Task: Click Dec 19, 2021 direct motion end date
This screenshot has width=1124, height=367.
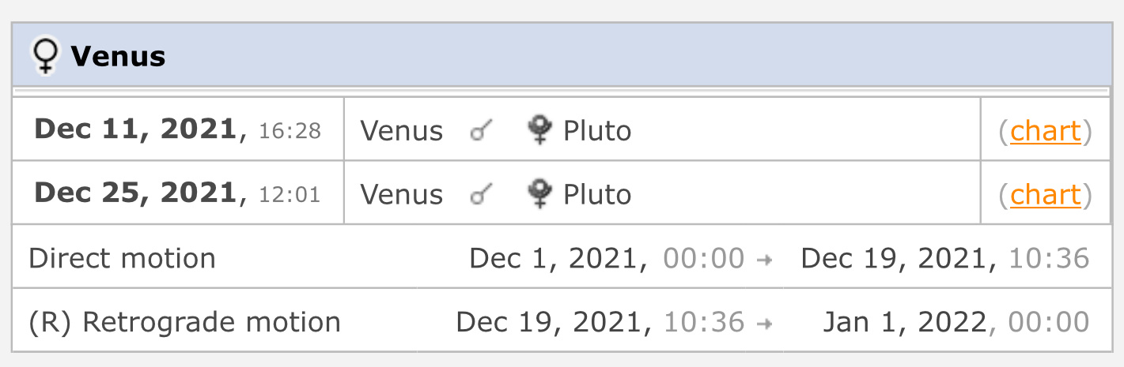Action: coord(897,258)
